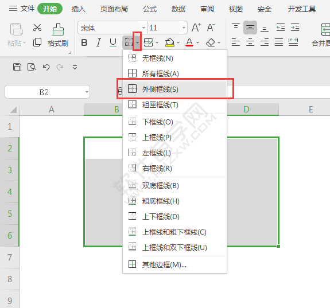Click the print preview icon

[x=32, y=67]
